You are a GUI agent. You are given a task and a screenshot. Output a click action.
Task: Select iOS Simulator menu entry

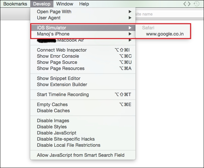click(83, 28)
